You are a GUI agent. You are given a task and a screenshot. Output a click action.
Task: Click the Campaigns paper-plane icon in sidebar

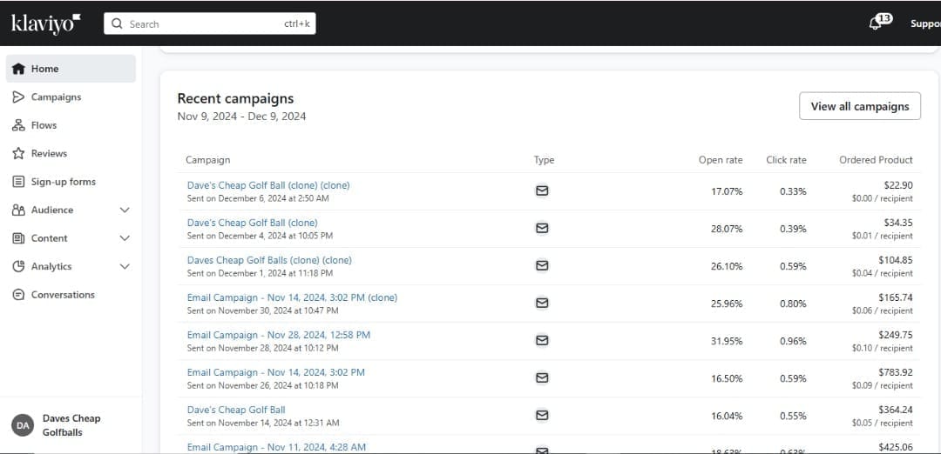[18, 97]
